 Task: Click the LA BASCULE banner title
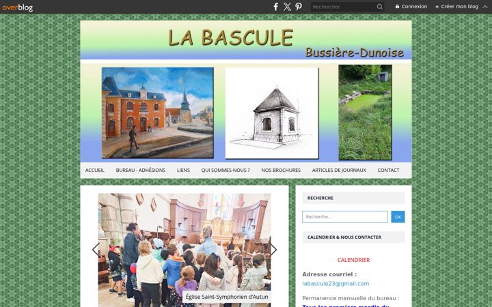click(x=231, y=38)
